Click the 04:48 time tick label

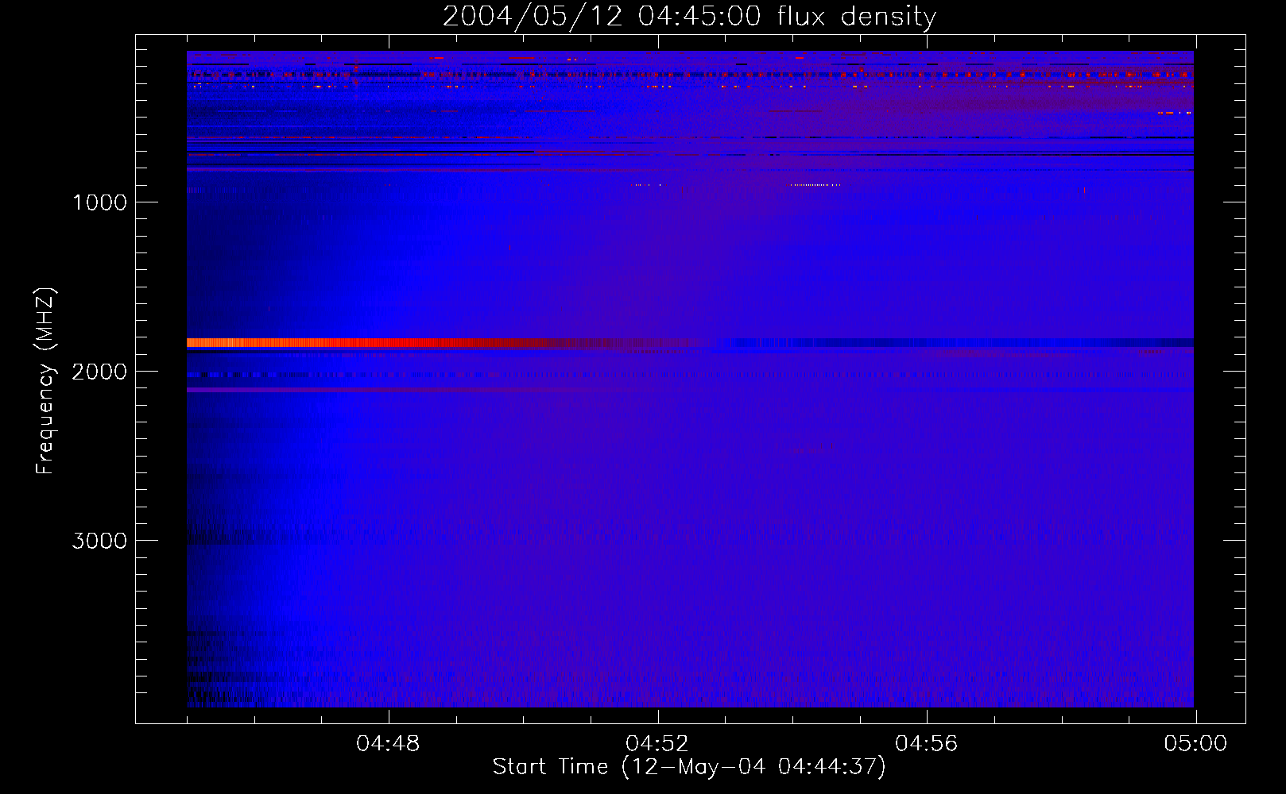(x=388, y=744)
